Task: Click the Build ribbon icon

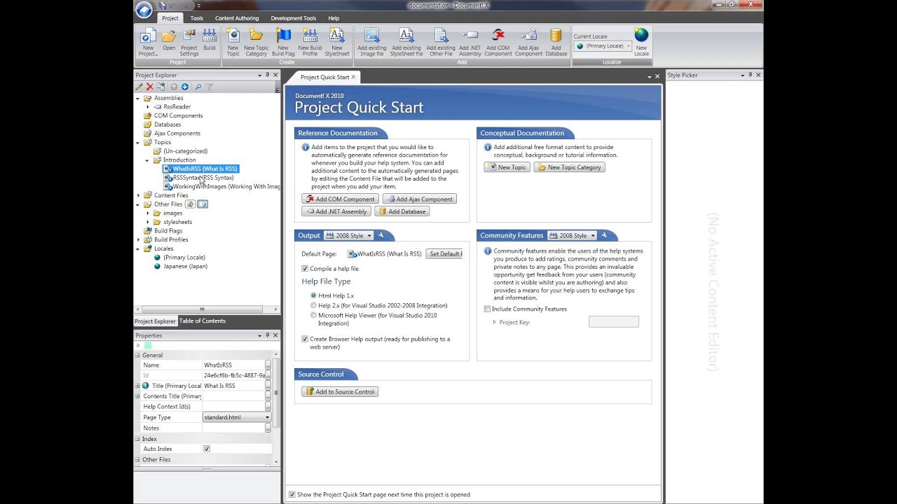Action: click(x=210, y=40)
